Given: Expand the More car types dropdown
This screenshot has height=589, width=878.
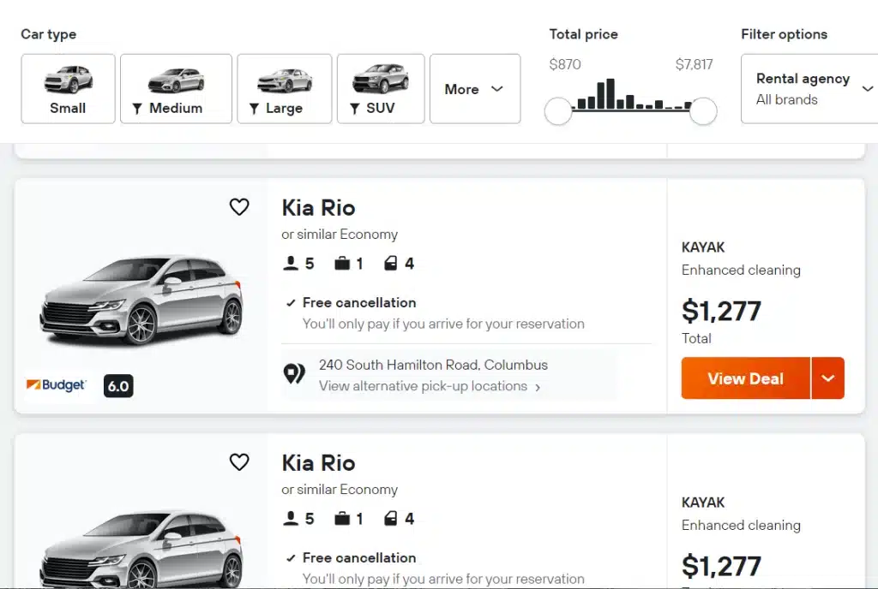Looking at the screenshot, I should (x=474, y=89).
